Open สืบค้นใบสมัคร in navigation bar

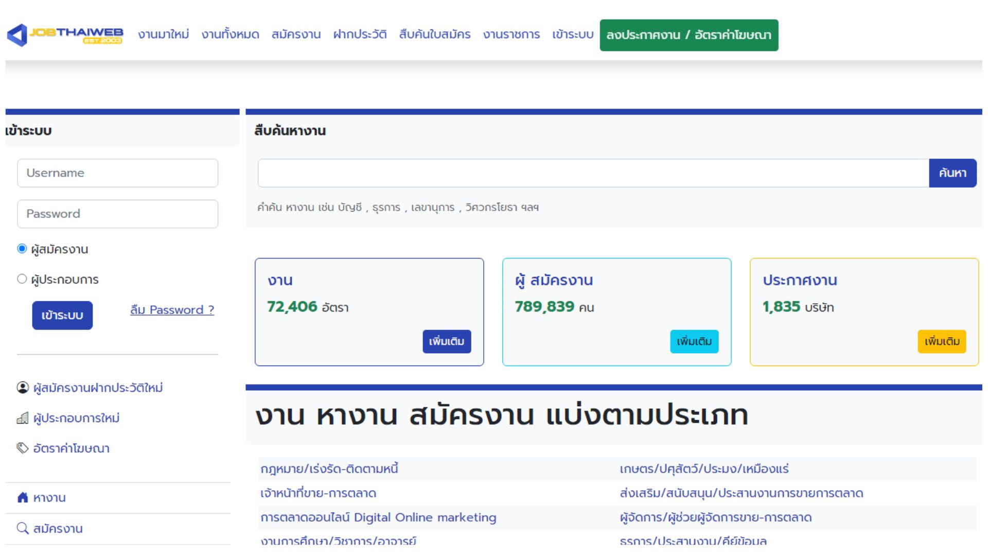click(434, 34)
